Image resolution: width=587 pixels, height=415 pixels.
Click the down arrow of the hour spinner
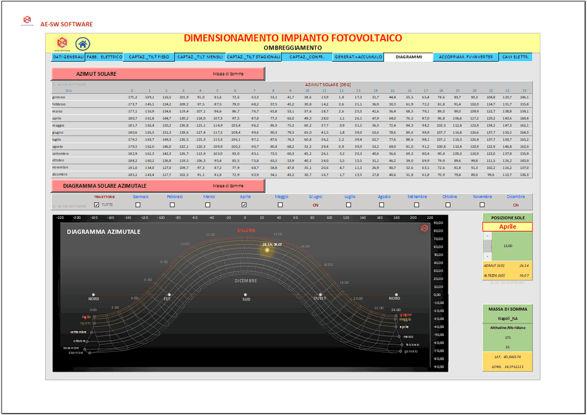click(488, 256)
